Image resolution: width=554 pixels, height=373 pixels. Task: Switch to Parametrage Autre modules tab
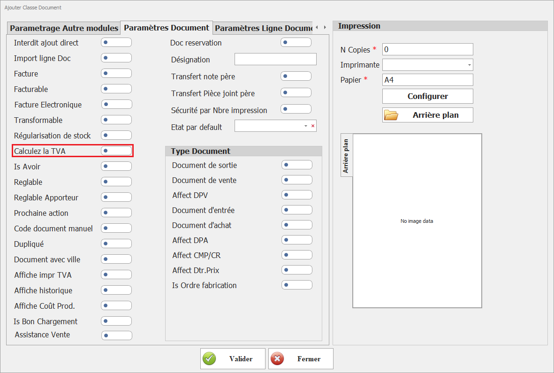(x=64, y=28)
